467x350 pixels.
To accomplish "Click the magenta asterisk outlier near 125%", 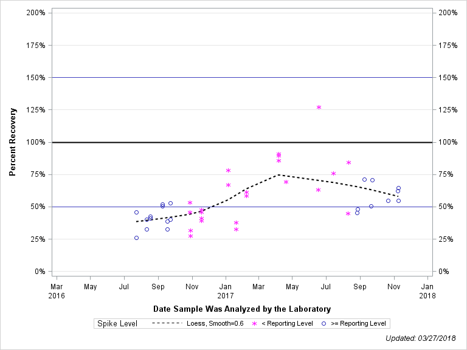I will tap(319, 107).
